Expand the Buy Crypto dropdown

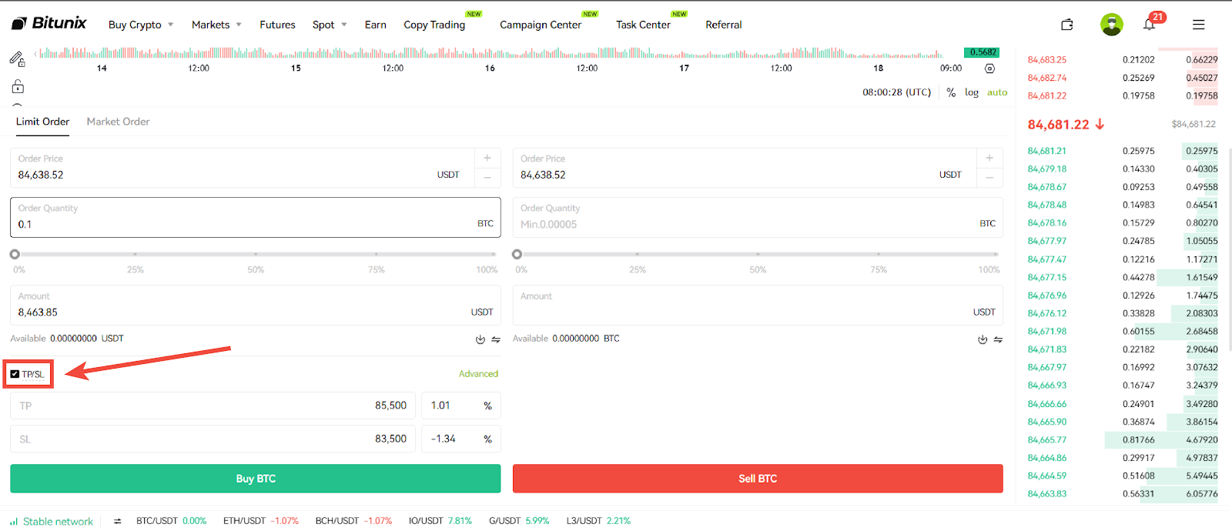click(141, 25)
